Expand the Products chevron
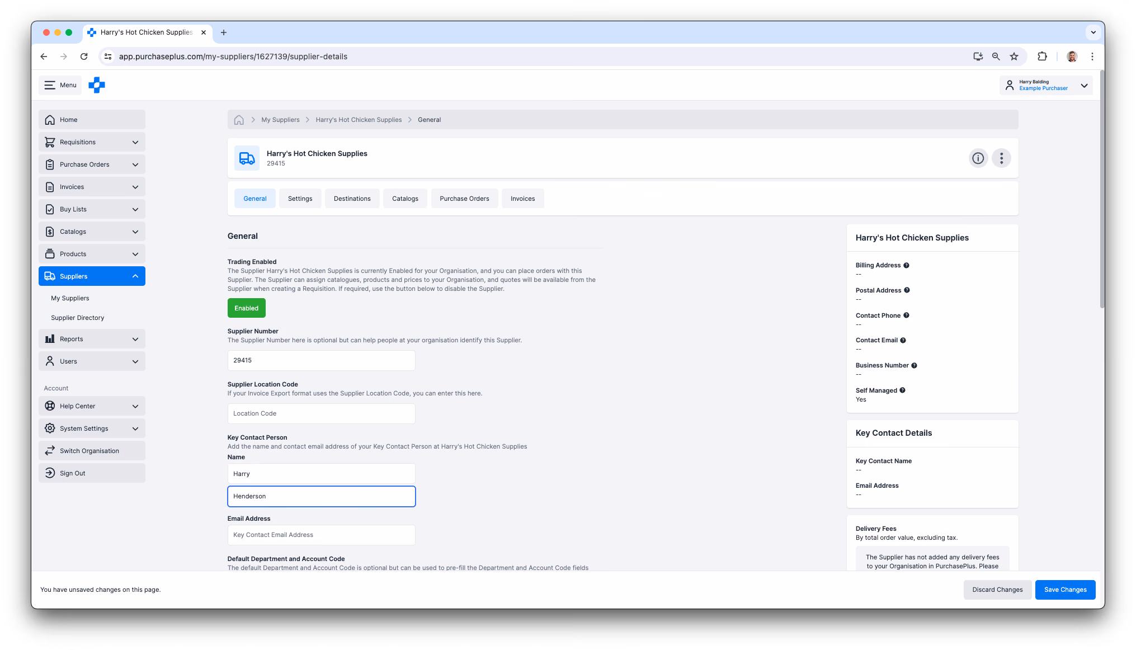The height and width of the screenshot is (650, 1136). (135, 254)
